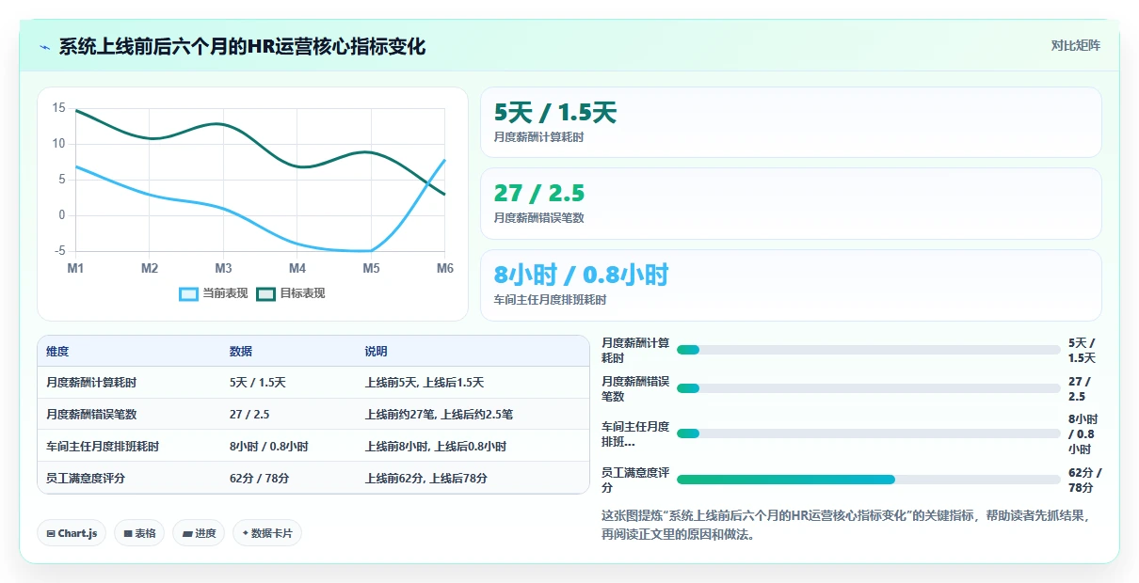
Task: Click the 对比矩阵 label in the header
Action: click(1076, 45)
